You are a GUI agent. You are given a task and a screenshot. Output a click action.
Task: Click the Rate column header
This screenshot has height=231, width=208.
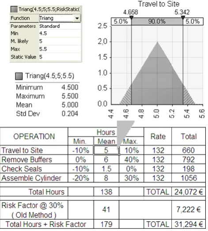pyautogui.click(x=158, y=137)
